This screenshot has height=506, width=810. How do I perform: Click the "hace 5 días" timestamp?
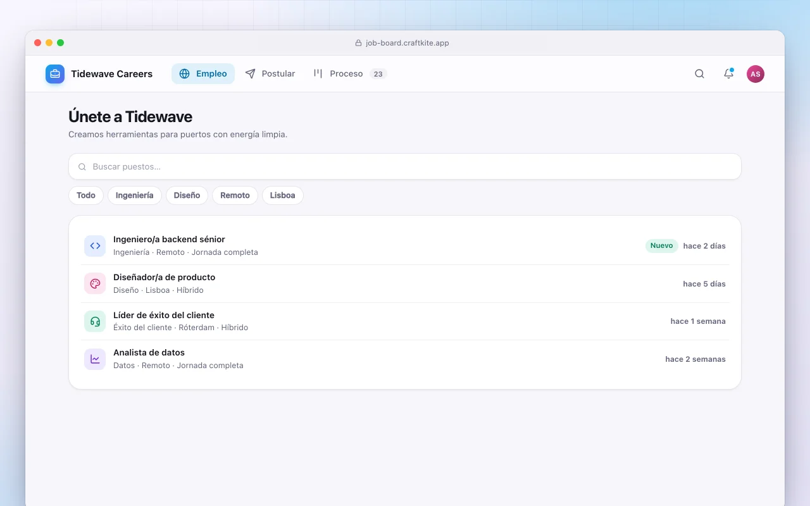point(704,284)
